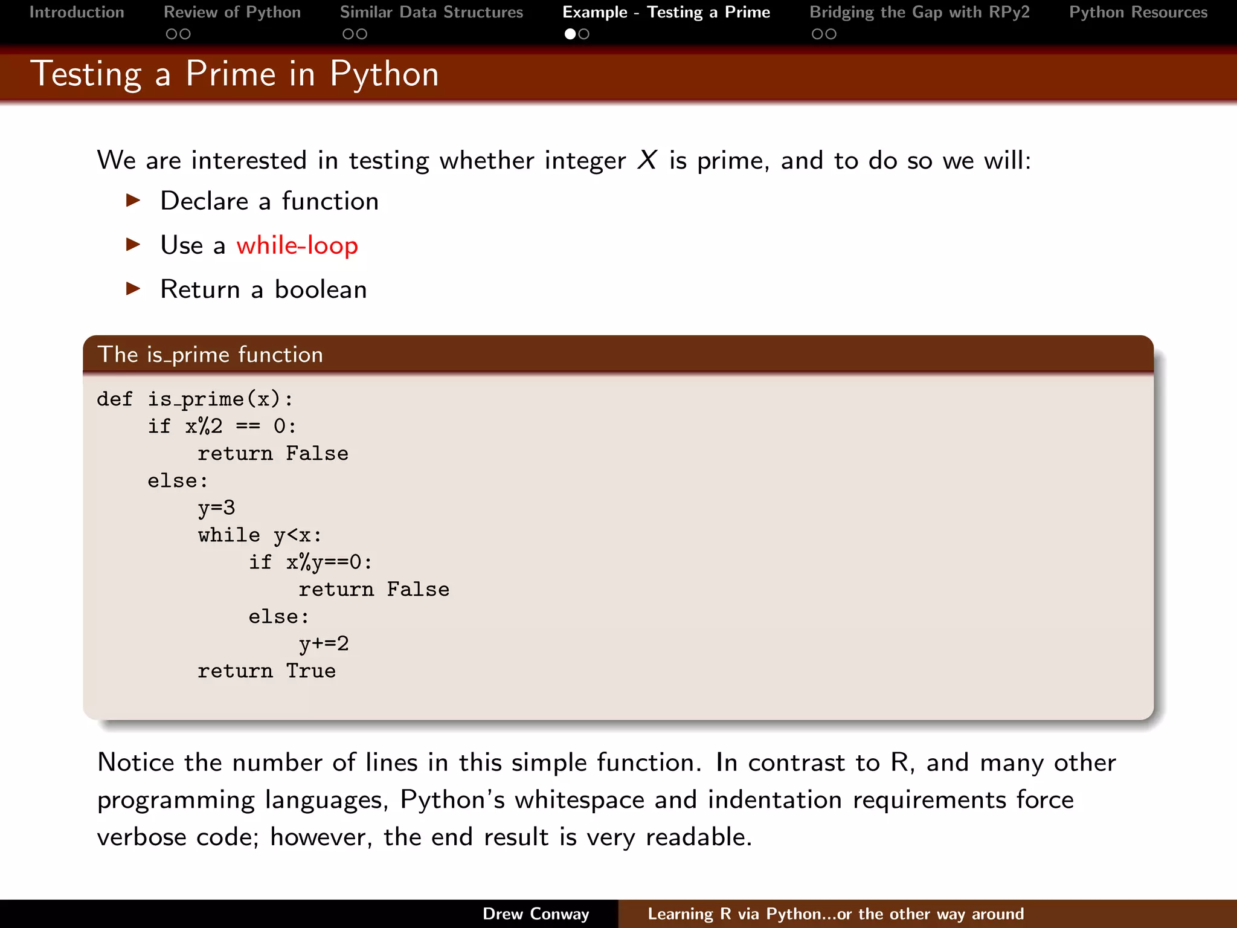1237x928 pixels.
Task: Click the Learning R via Python footer title
Action: (x=835, y=913)
